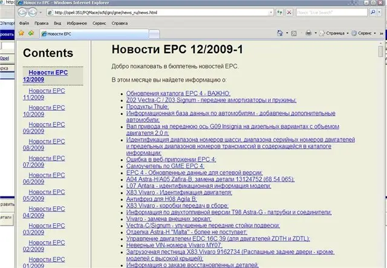Open Неверные VIN-номера Vivaro MY07 link
Viewport: 387px width, 268px height.
(174, 245)
